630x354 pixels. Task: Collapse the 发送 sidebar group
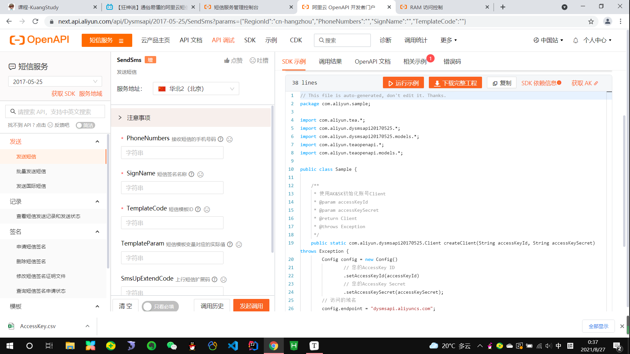[x=97, y=142]
